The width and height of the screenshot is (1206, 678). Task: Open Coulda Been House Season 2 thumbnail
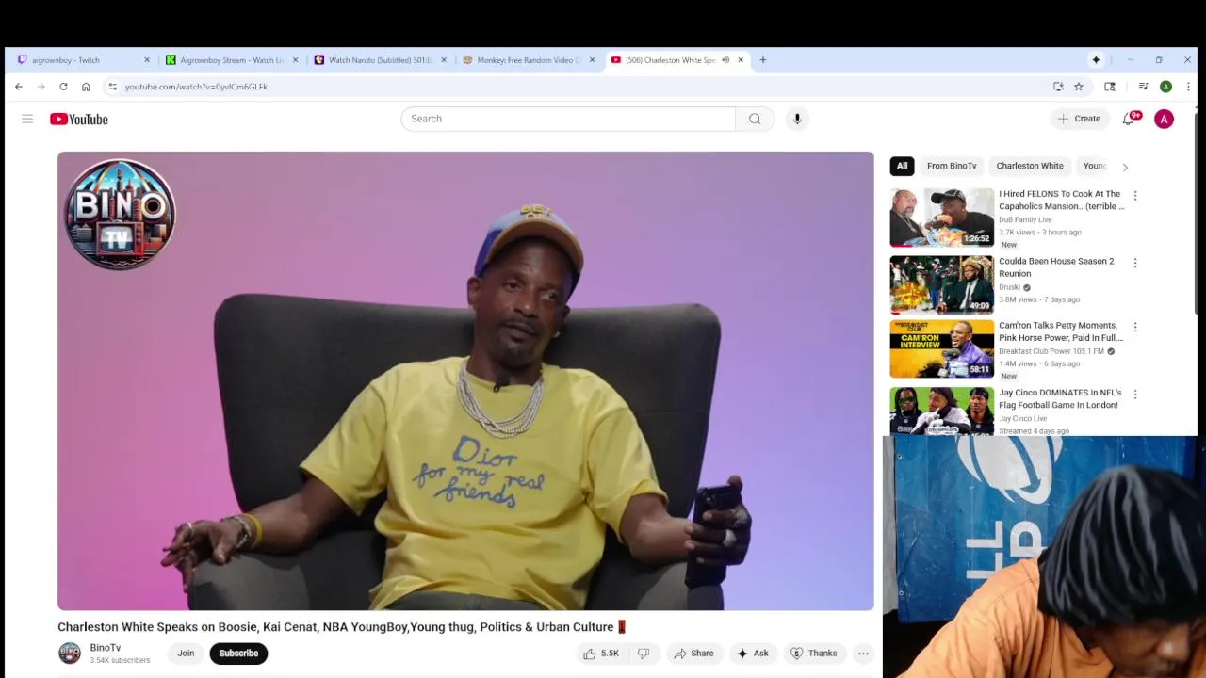[941, 284]
